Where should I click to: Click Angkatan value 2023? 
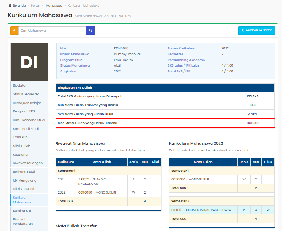pos(118,71)
